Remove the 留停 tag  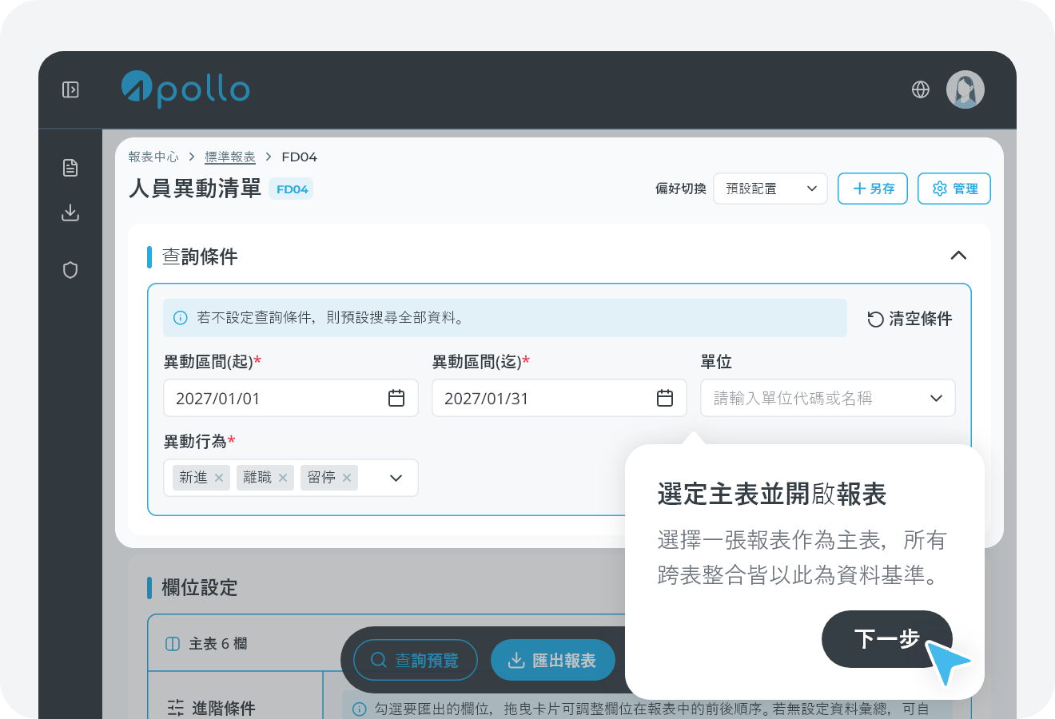(347, 478)
